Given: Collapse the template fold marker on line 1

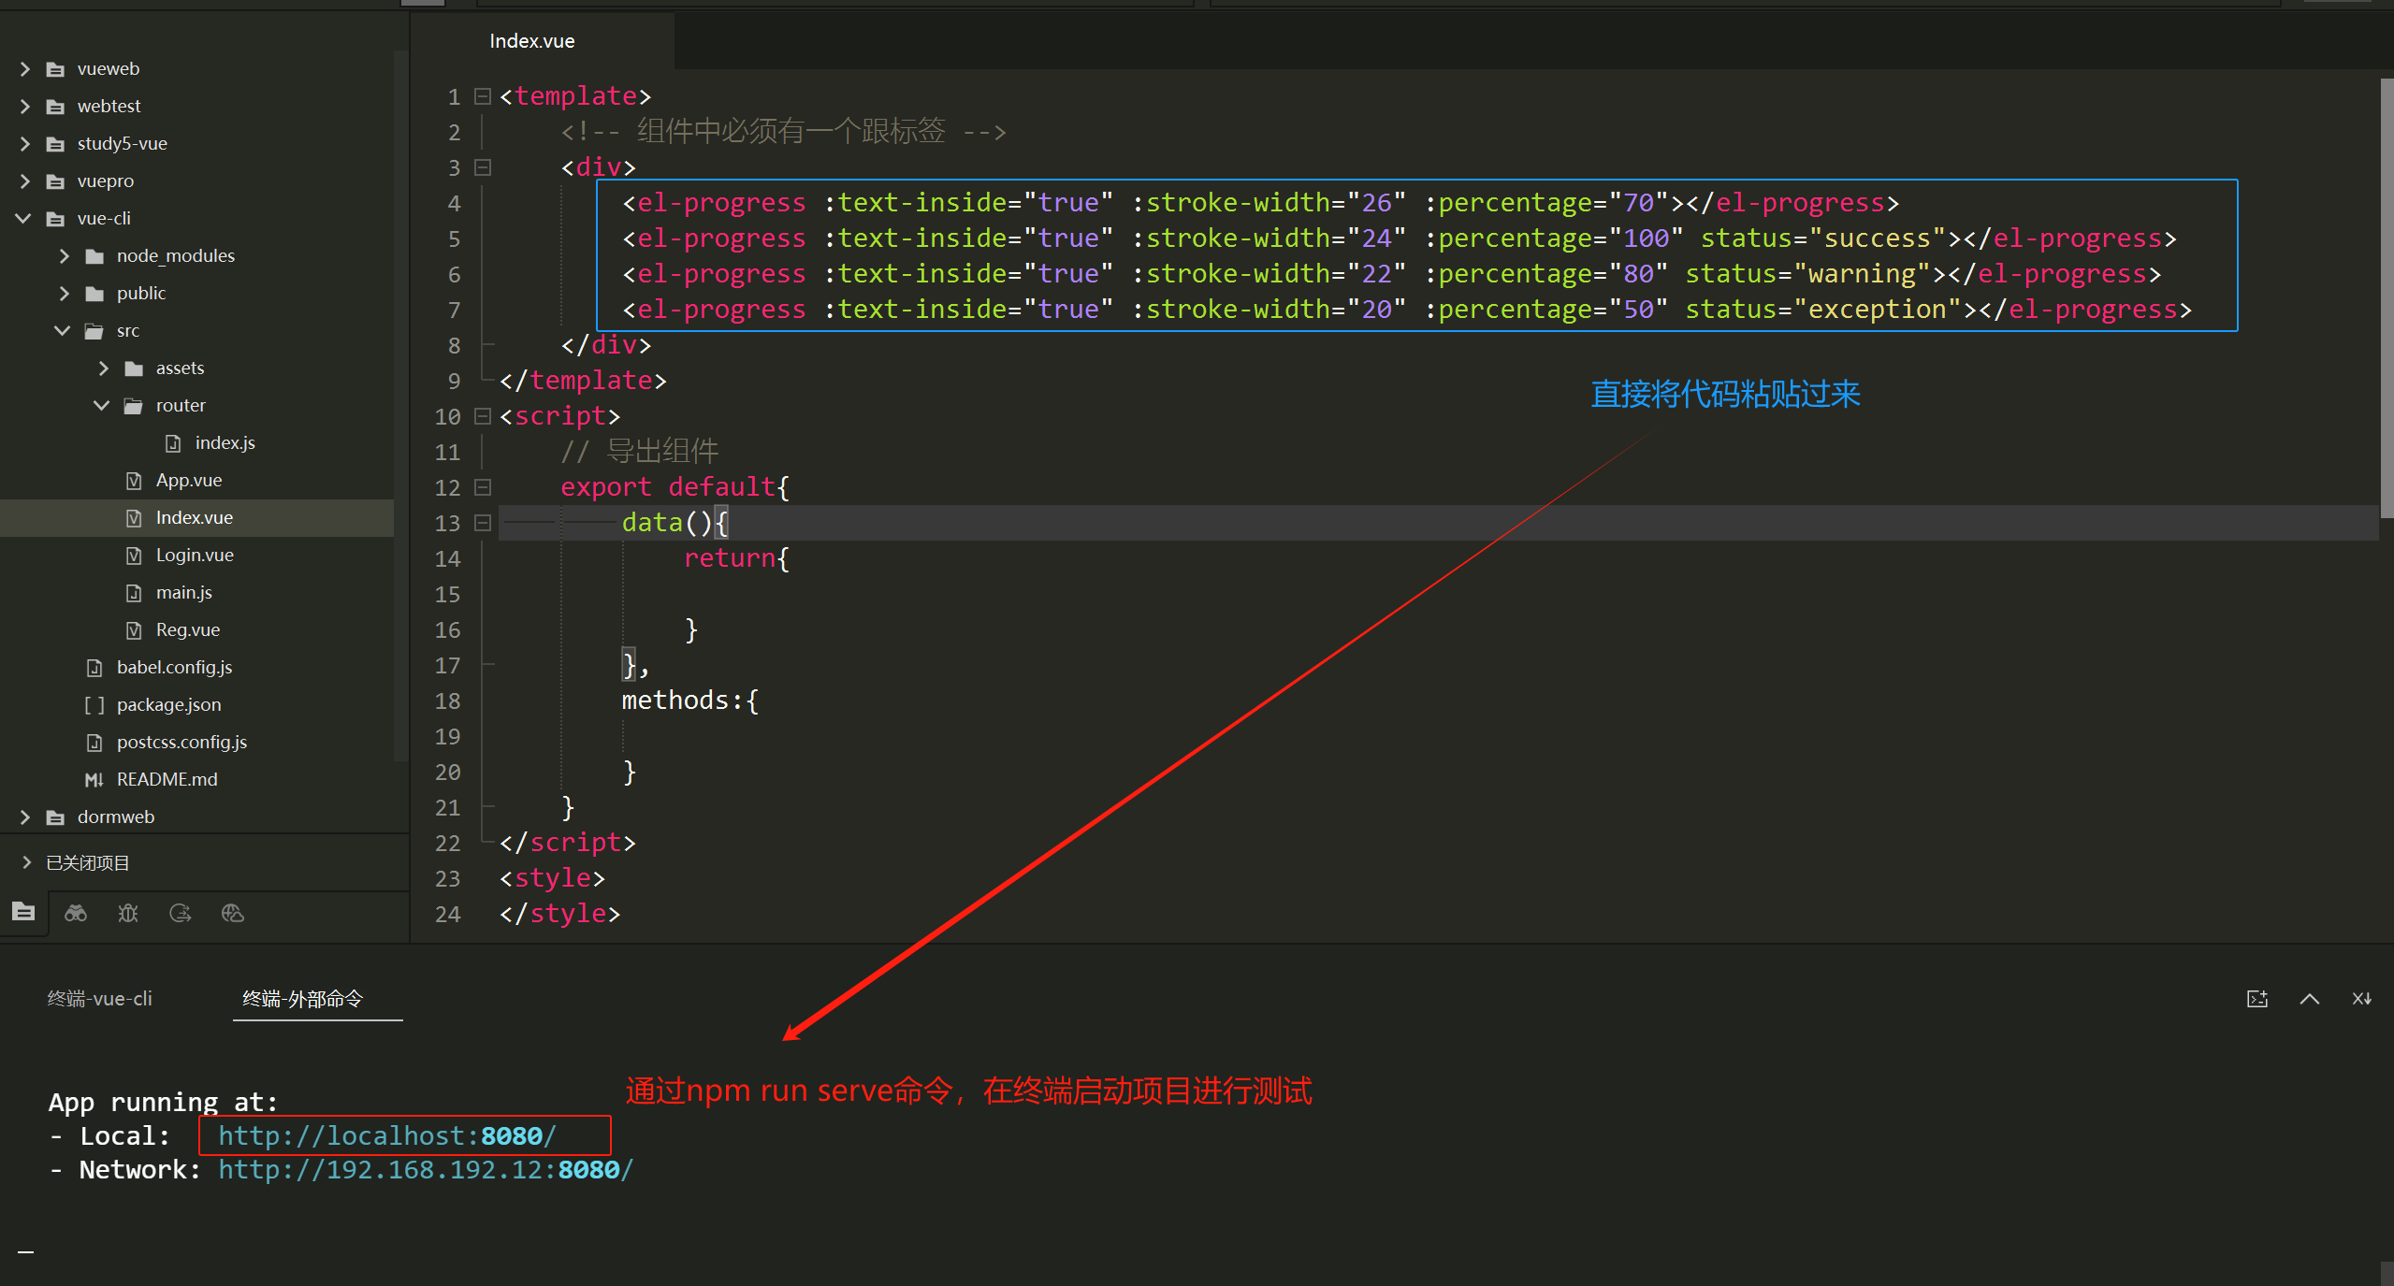Looking at the screenshot, I should click(483, 96).
